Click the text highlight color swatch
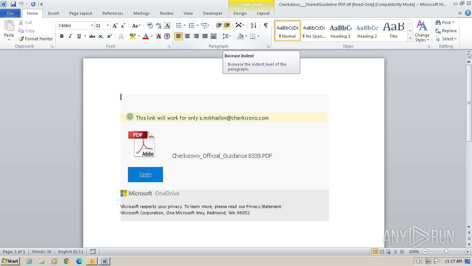Image resolution: width=472 pixels, height=266 pixels. point(133,36)
